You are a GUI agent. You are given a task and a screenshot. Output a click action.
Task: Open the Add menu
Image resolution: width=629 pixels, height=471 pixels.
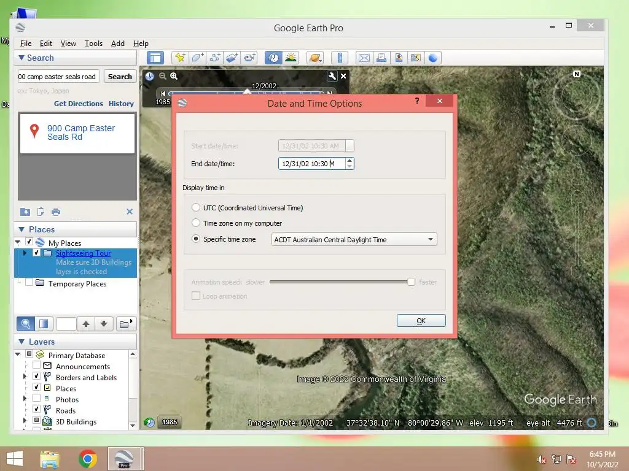click(x=117, y=44)
